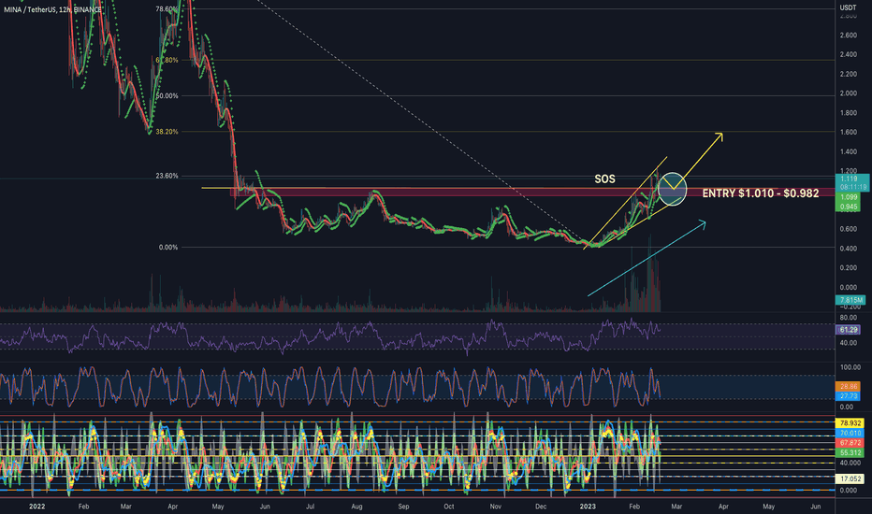The image size is (872, 514).
Task: Select the orange 28.86 stochastic tag
Action: tap(848, 386)
